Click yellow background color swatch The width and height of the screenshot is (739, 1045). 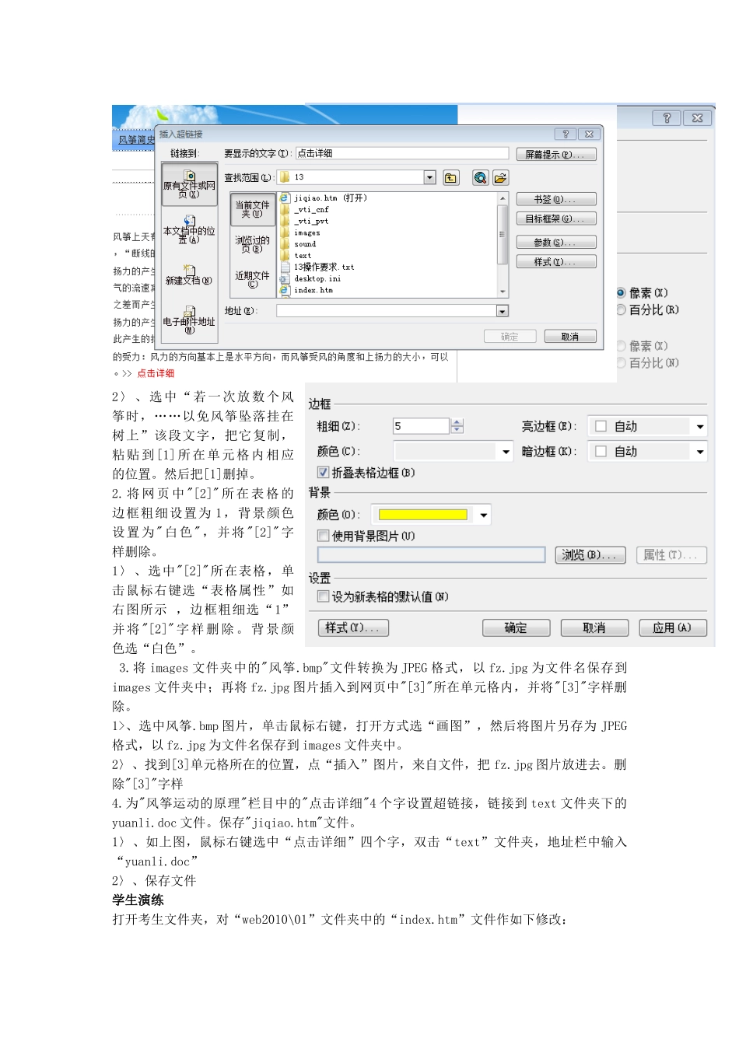(423, 515)
